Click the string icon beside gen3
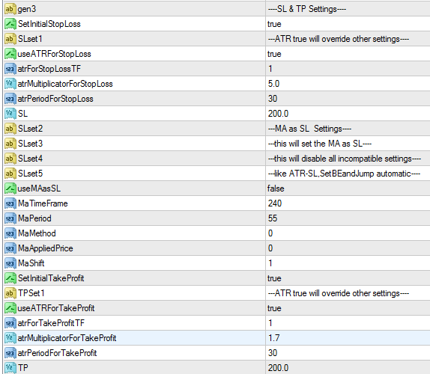 10,9
